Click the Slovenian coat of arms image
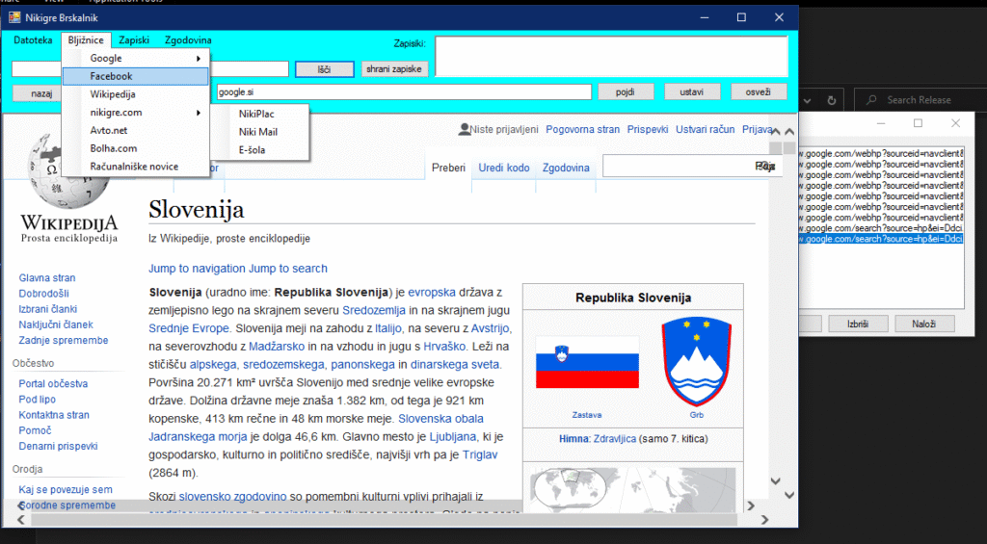987x544 pixels. click(696, 363)
